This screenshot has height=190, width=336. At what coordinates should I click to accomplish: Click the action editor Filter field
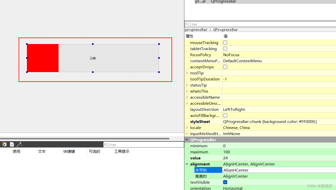(144, 144)
